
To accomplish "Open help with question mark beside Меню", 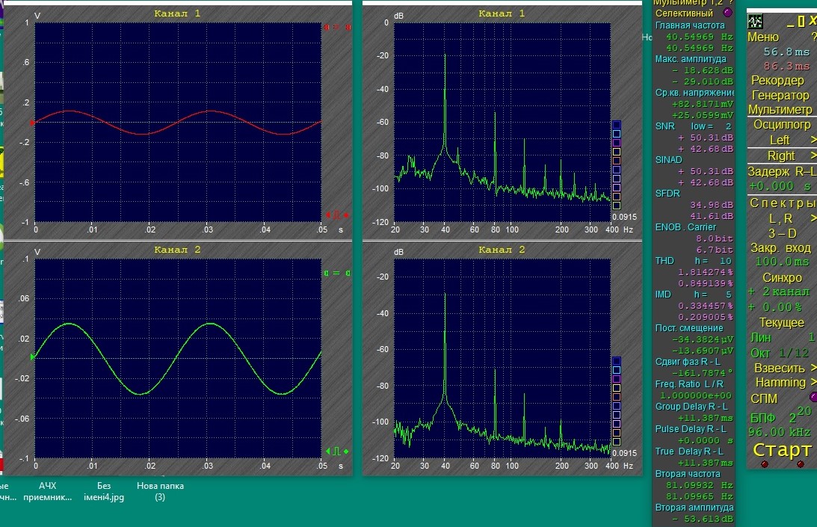I will [x=813, y=37].
